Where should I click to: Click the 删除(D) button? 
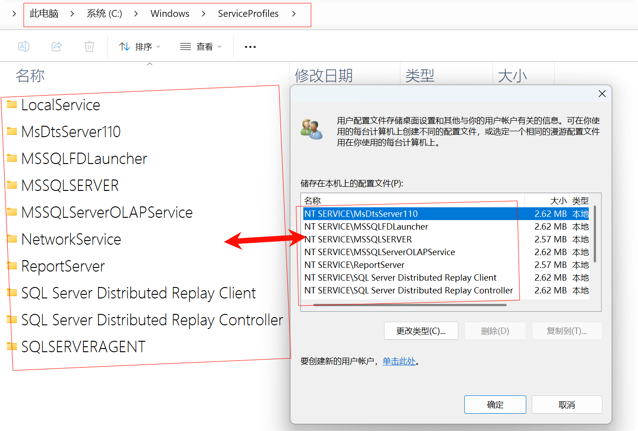click(x=495, y=331)
